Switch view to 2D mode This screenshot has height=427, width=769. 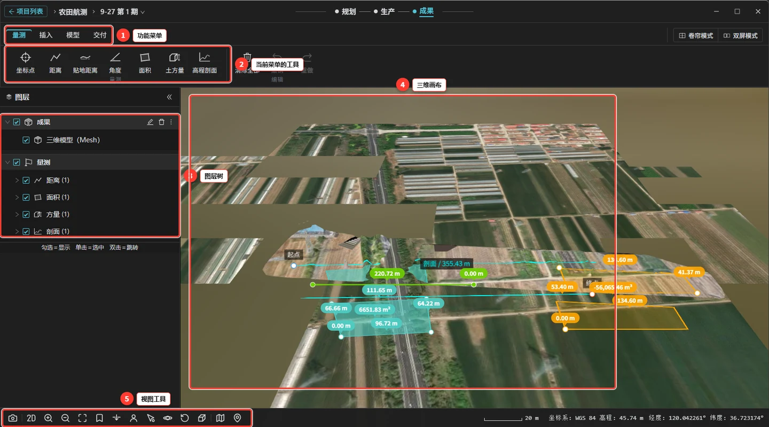tap(31, 418)
